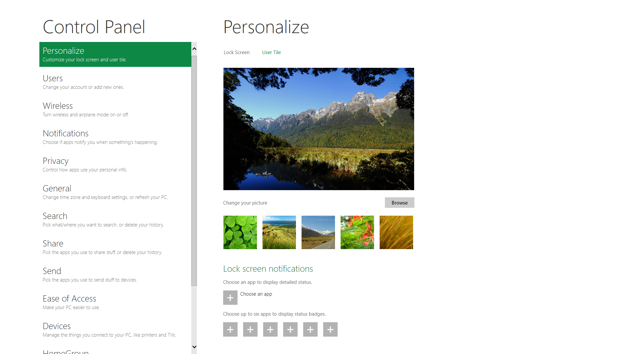Choose the golden grass thumbnail
Screen dimensions: 630x354
pyautogui.click(x=396, y=232)
